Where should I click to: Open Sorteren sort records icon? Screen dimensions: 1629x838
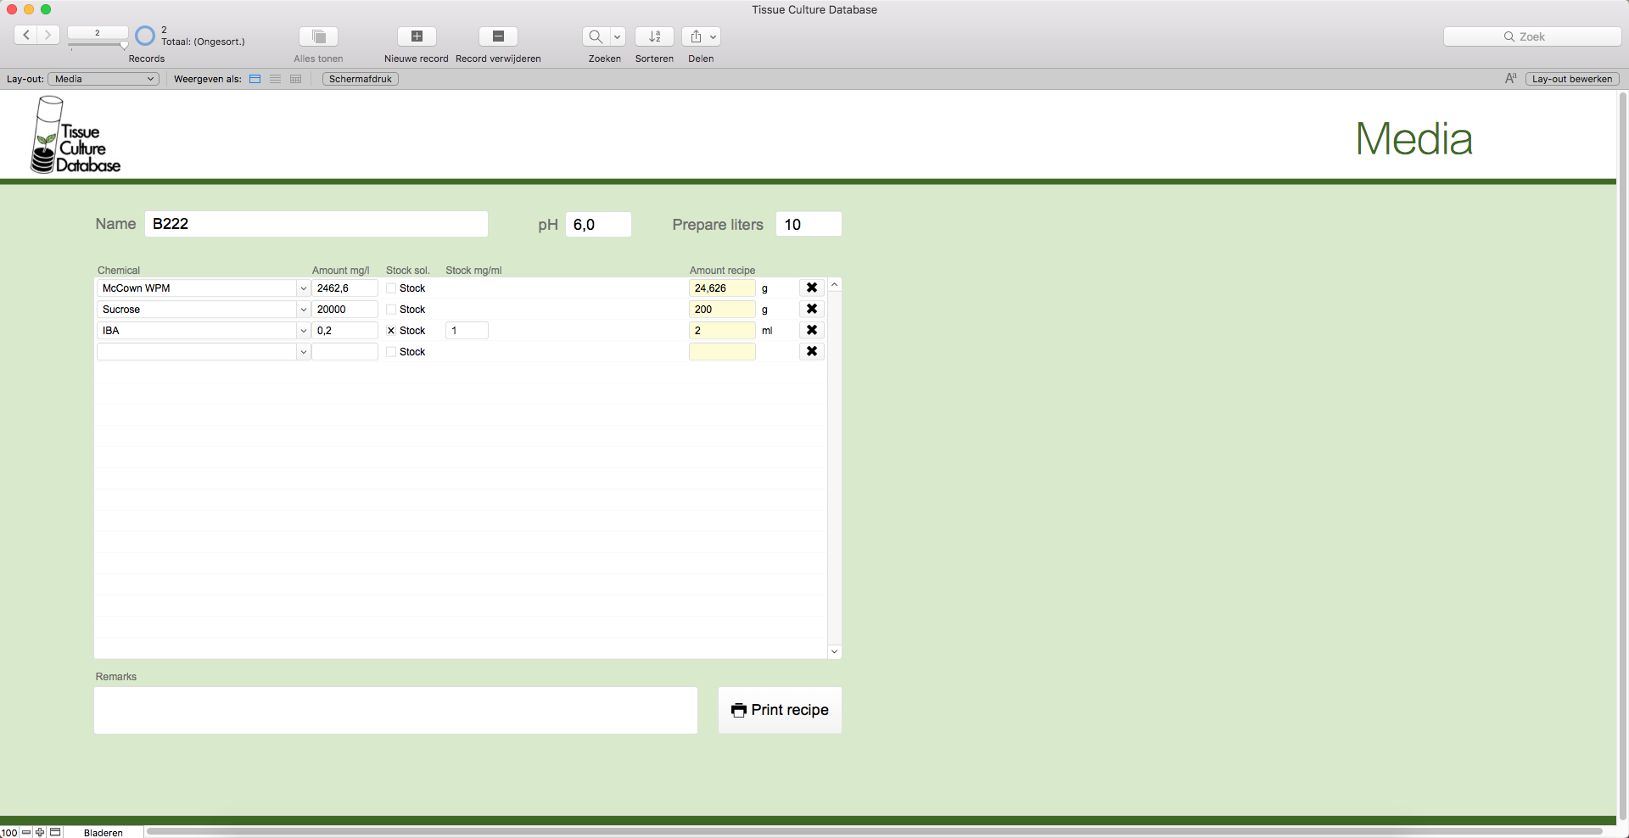(x=654, y=36)
